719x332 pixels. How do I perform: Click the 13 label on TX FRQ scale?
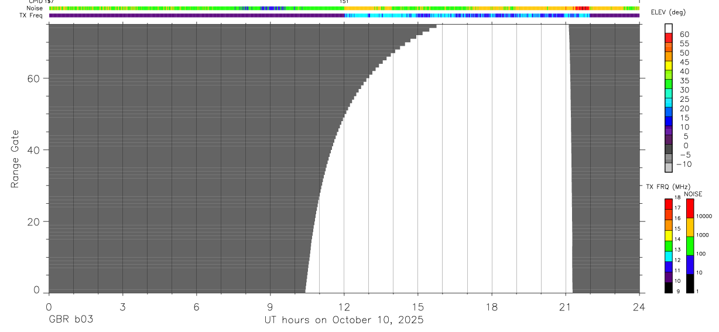point(677,250)
